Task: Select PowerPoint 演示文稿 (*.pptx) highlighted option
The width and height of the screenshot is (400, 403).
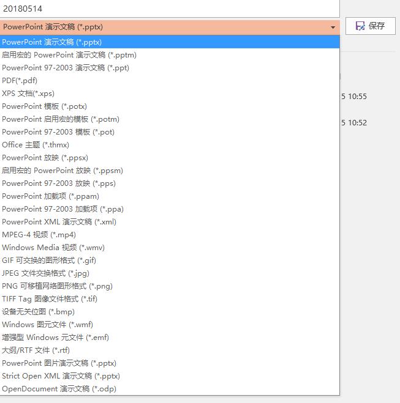Action: (170, 42)
